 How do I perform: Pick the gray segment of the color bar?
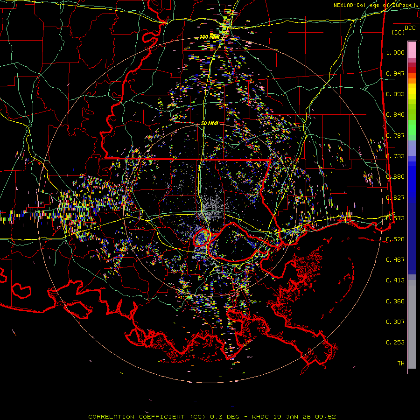click(x=412, y=324)
